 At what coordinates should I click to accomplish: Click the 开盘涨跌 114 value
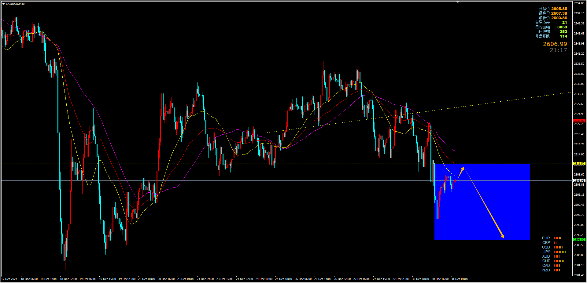coord(563,36)
